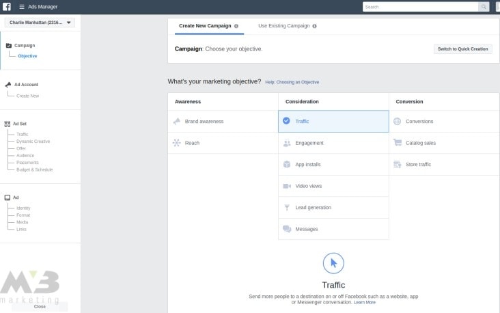
Task: Select the Lead generation objective label
Action: 313,207
